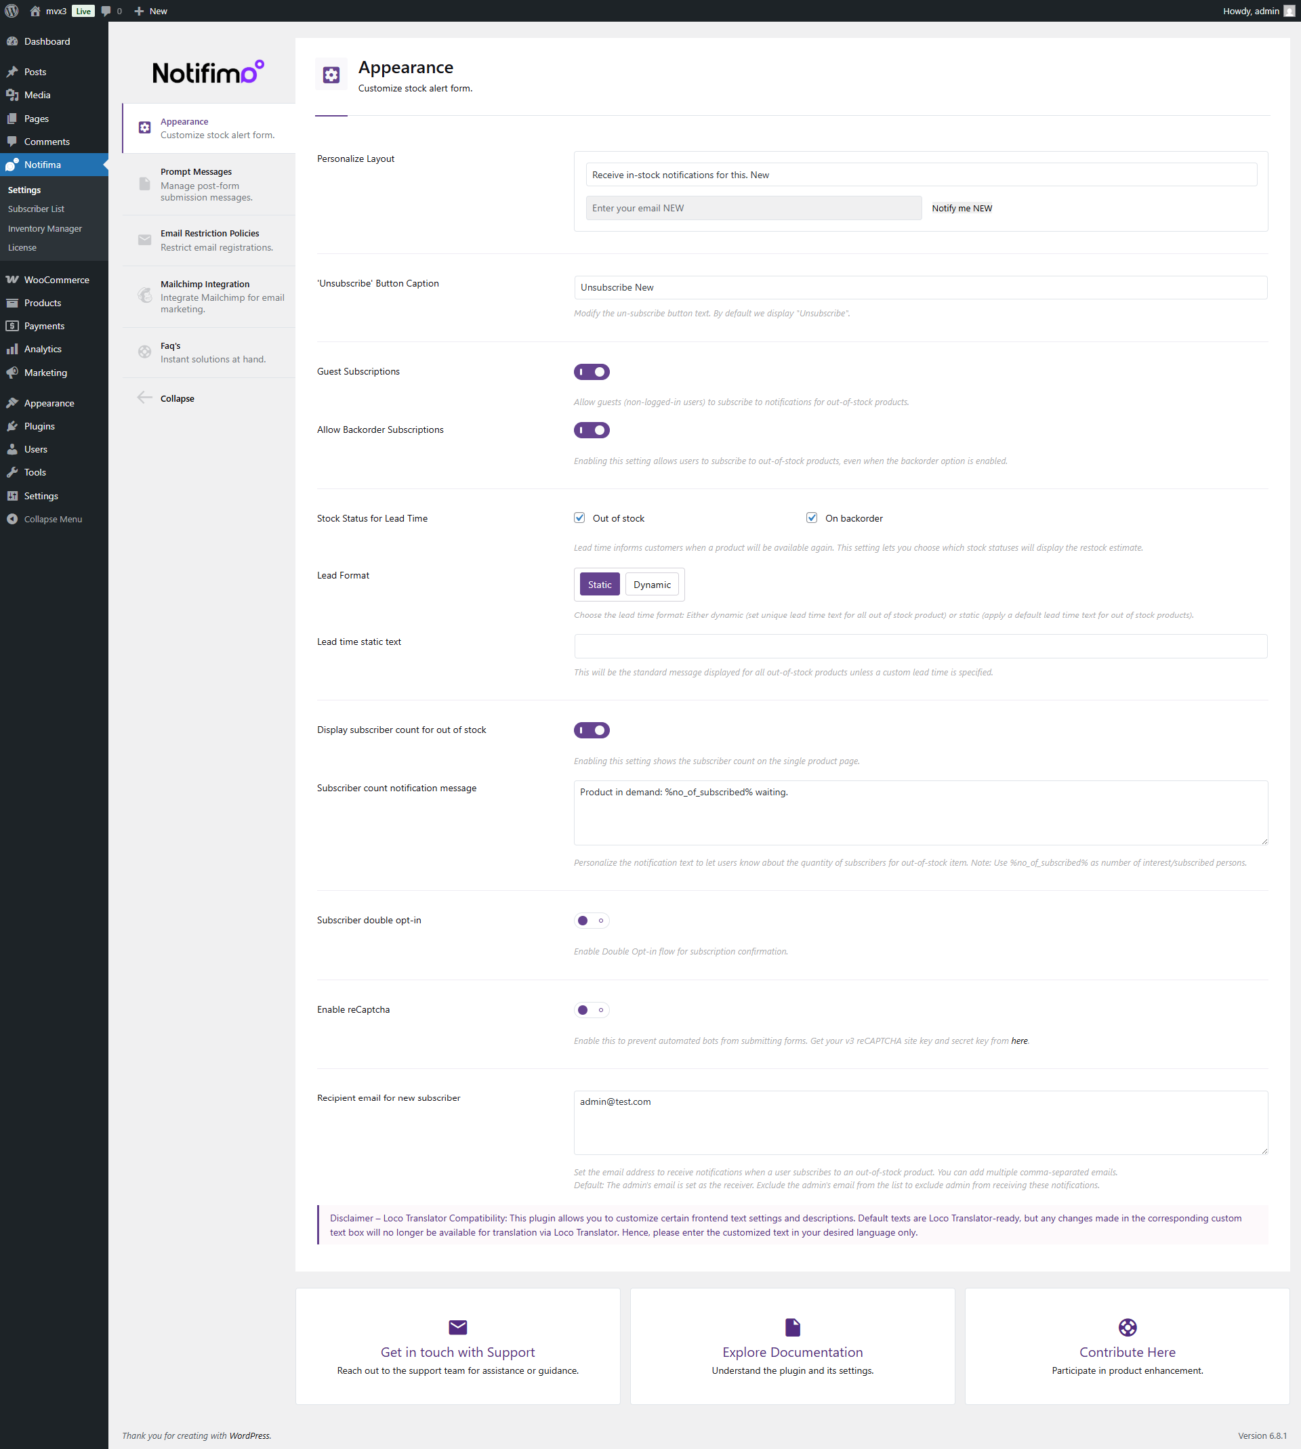Open the Prompt Messages tab
The height and width of the screenshot is (1449, 1301).
pyautogui.click(x=209, y=184)
